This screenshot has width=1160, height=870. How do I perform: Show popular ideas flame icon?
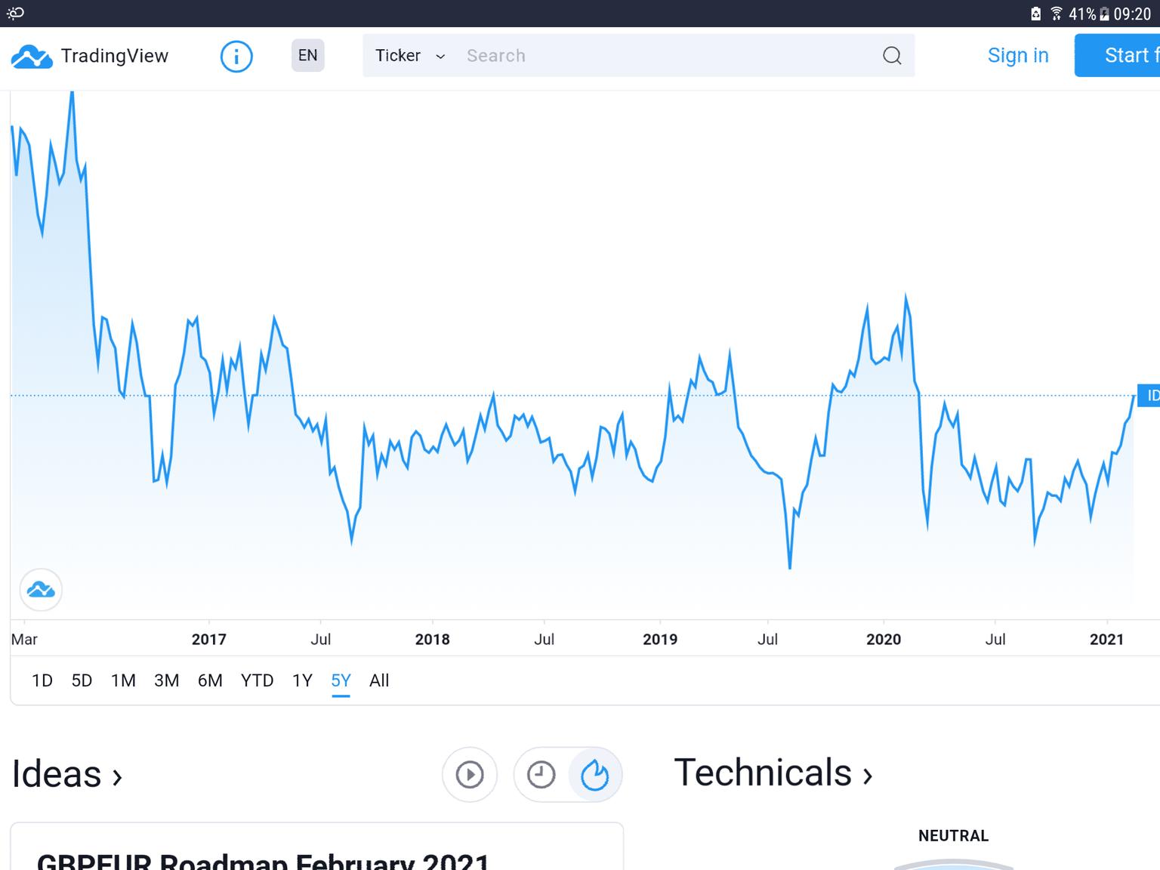[595, 775]
